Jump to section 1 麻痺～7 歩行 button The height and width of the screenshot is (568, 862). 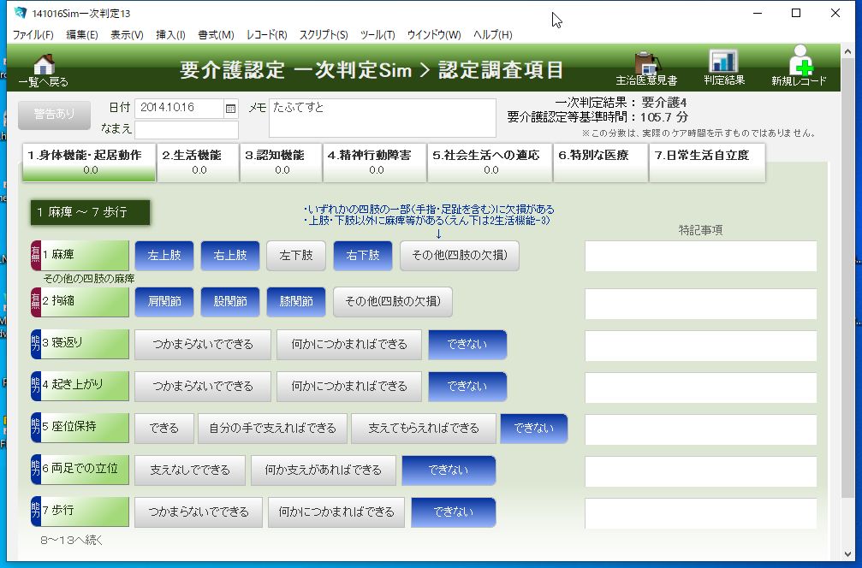(90, 212)
